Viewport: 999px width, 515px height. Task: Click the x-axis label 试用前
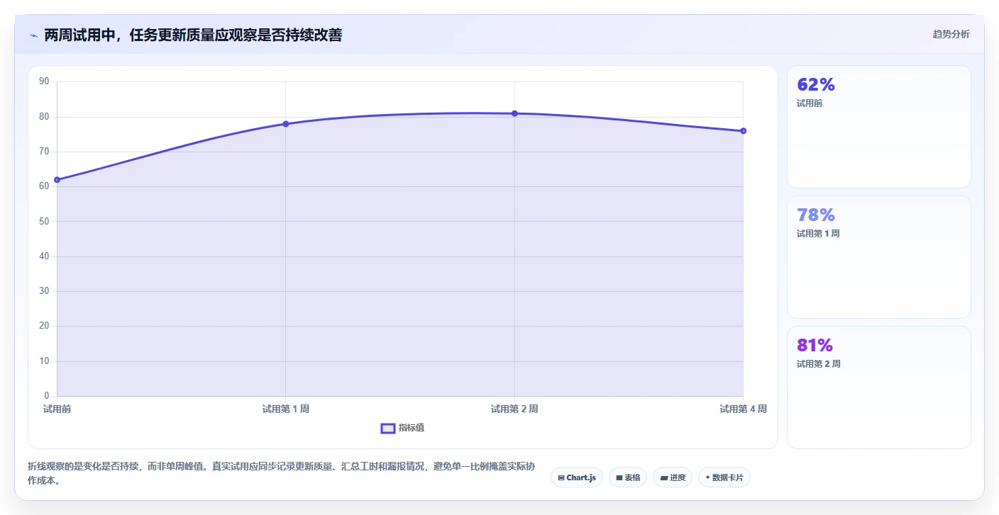(x=57, y=409)
